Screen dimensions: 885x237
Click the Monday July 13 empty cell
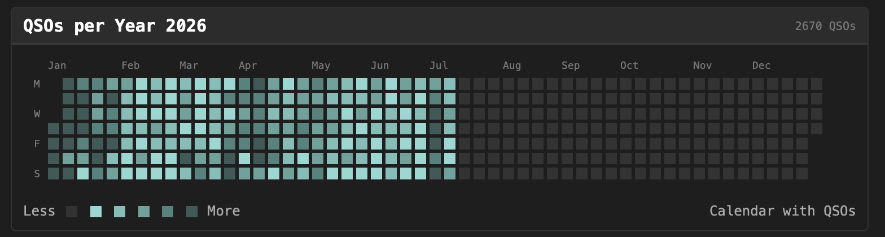click(x=465, y=84)
